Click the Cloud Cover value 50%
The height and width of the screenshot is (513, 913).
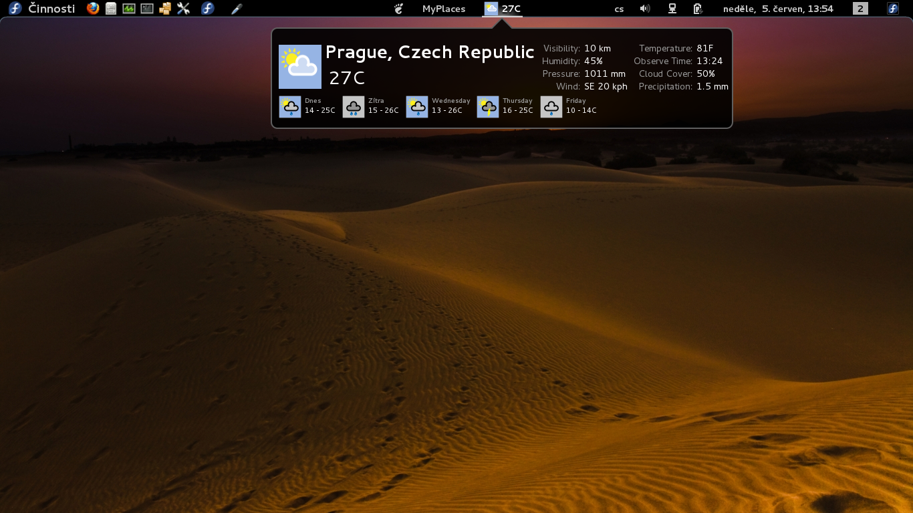click(706, 74)
